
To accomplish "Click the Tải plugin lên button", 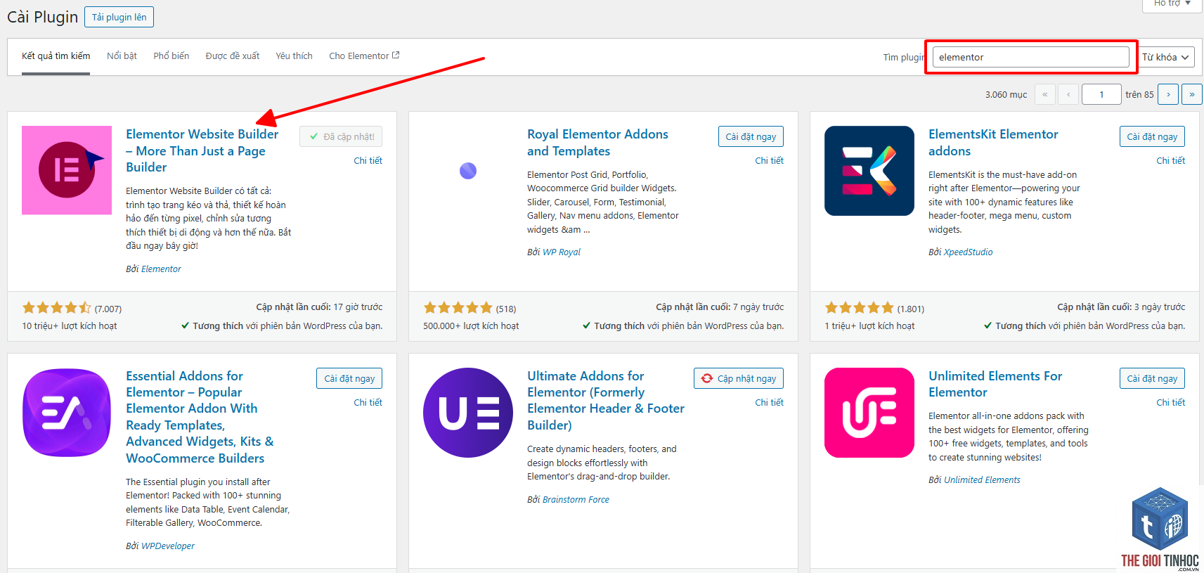I will [119, 17].
